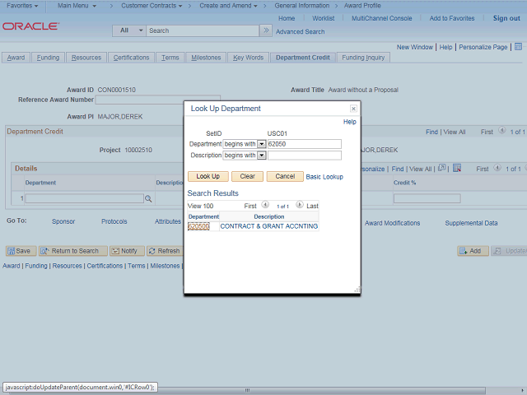Click the download to spreadsheet grid icon
Image resolution: width=527 pixels, height=395 pixels.
coord(457,168)
